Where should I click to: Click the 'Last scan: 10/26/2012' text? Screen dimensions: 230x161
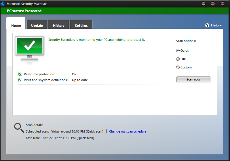point(60,138)
